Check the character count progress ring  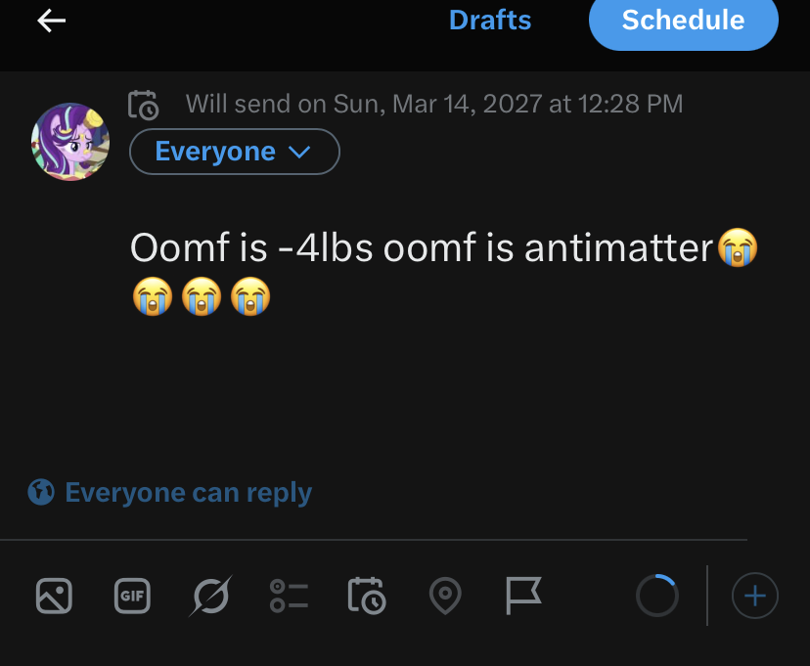pyautogui.click(x=657, y=596)
